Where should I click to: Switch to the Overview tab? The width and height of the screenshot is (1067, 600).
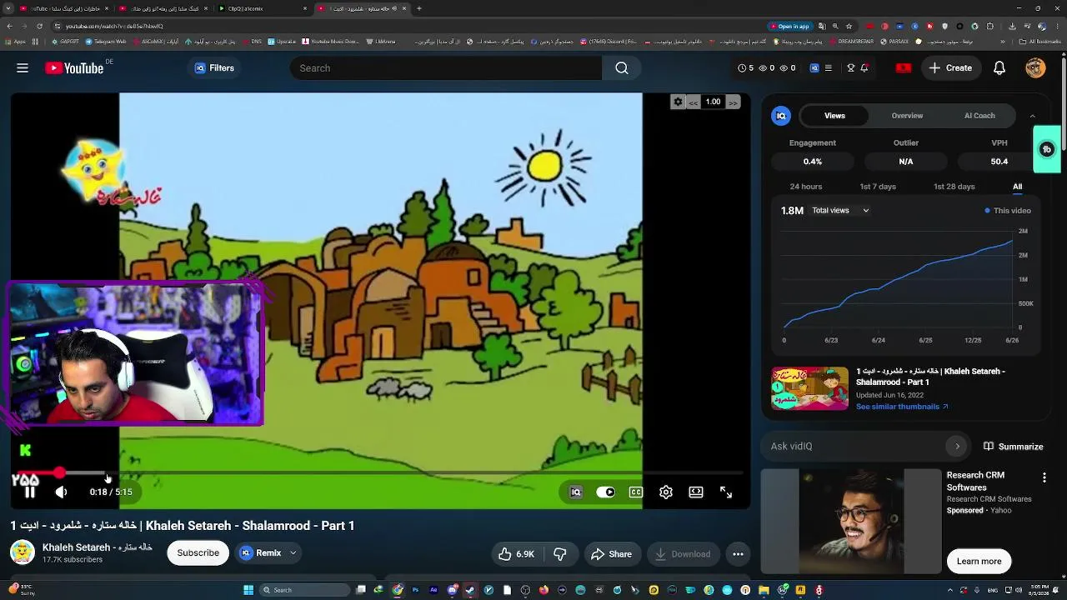click(907, 116)
